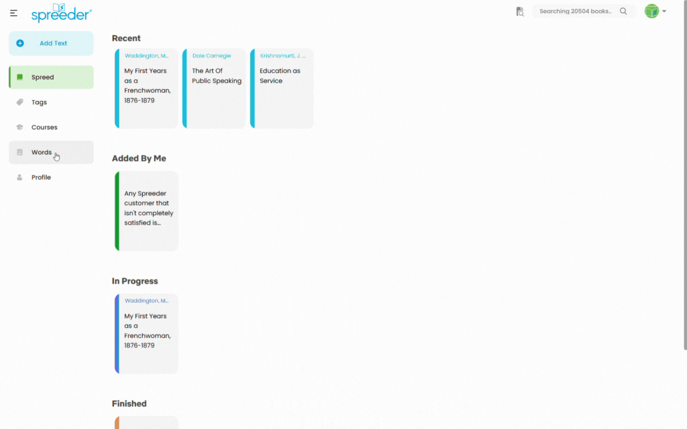This screenshot has width=687, height=429.
Task: Click author Krishnamurti on Education card
Action: (282, 56)
